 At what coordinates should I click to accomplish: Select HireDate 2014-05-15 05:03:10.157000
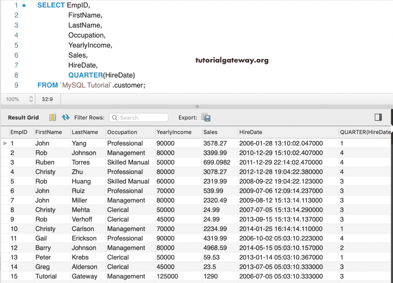(x=288, y=248)
